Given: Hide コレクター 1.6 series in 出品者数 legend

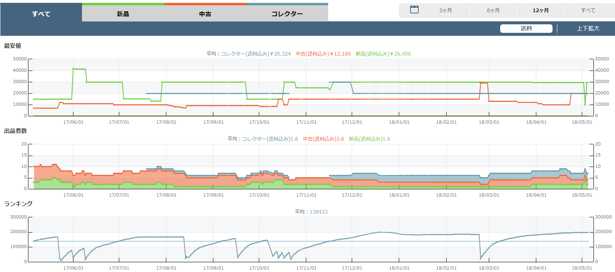Looking at the screenshot, I should pyautogui.click(x=270, y=139).
